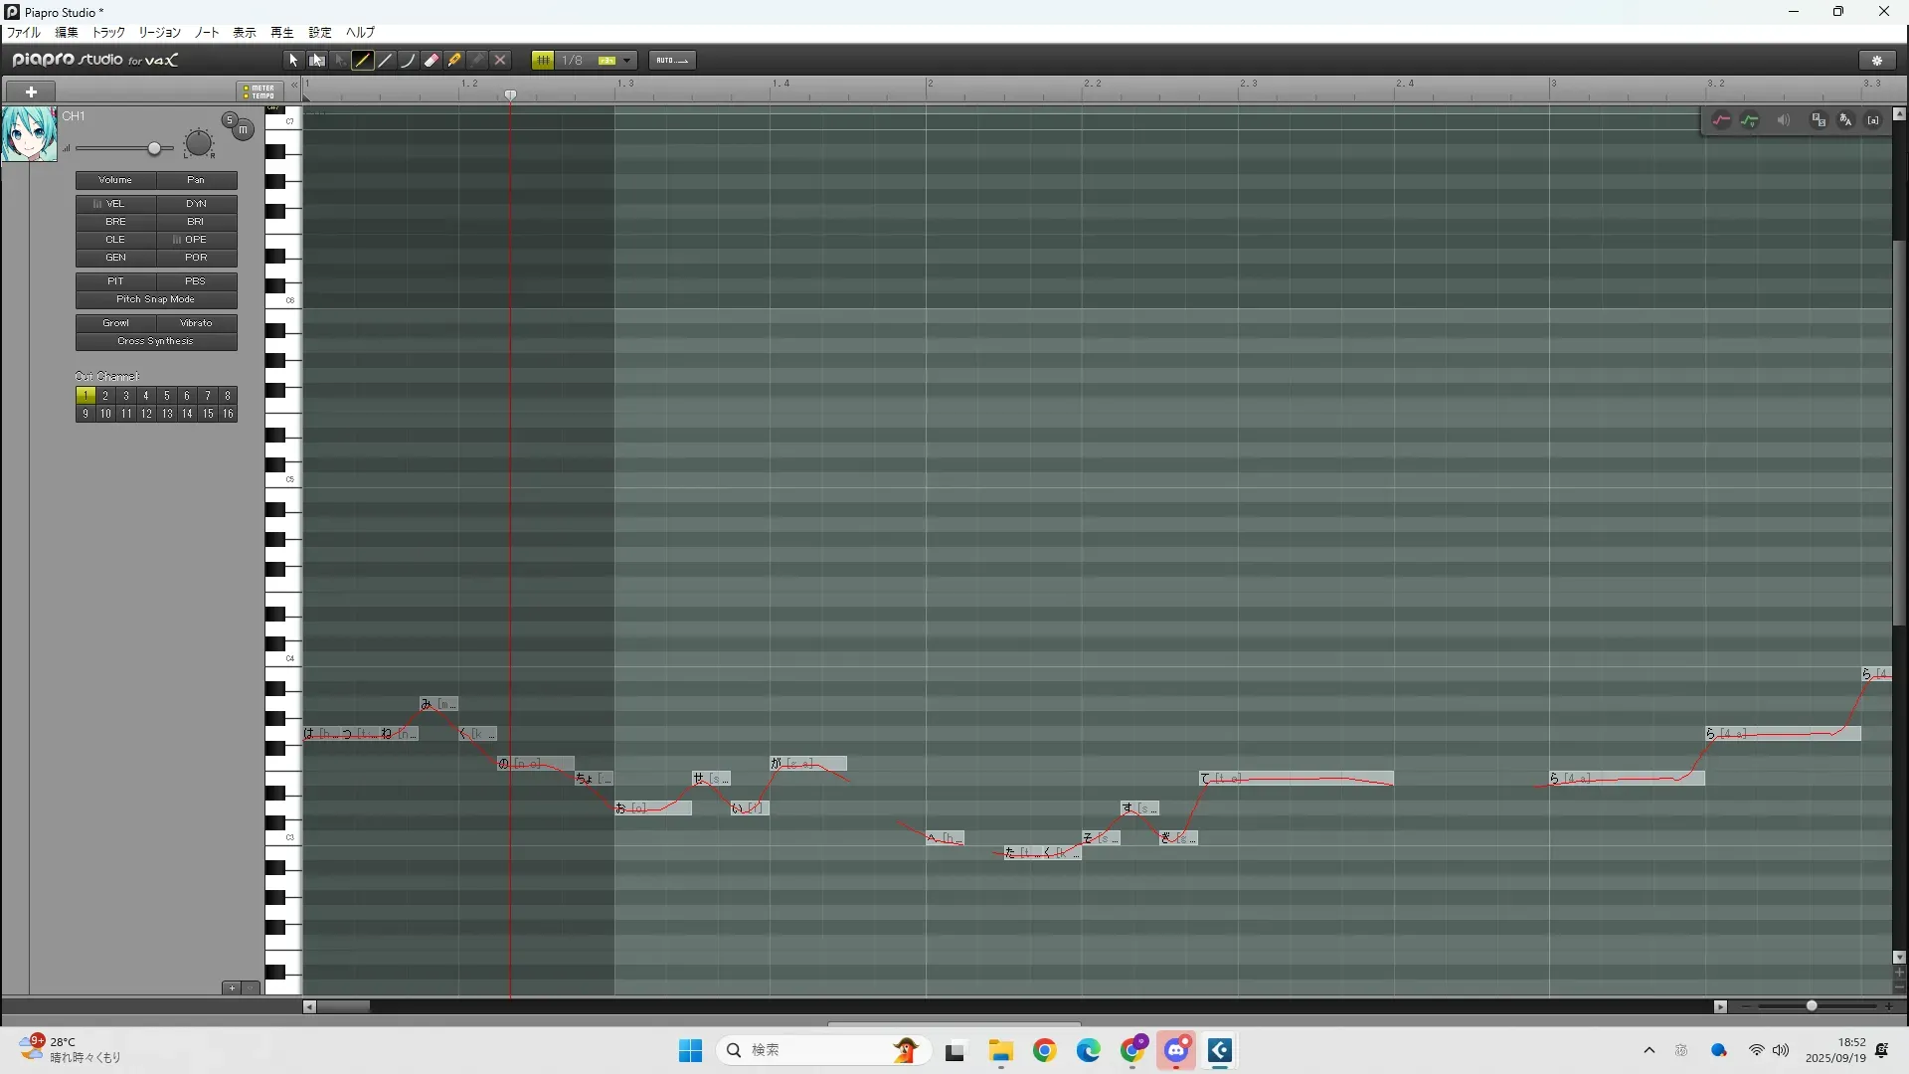Click the speaker audition icon
The height and width of the screenshot is (1074, 1909).
pos(1784,120)
